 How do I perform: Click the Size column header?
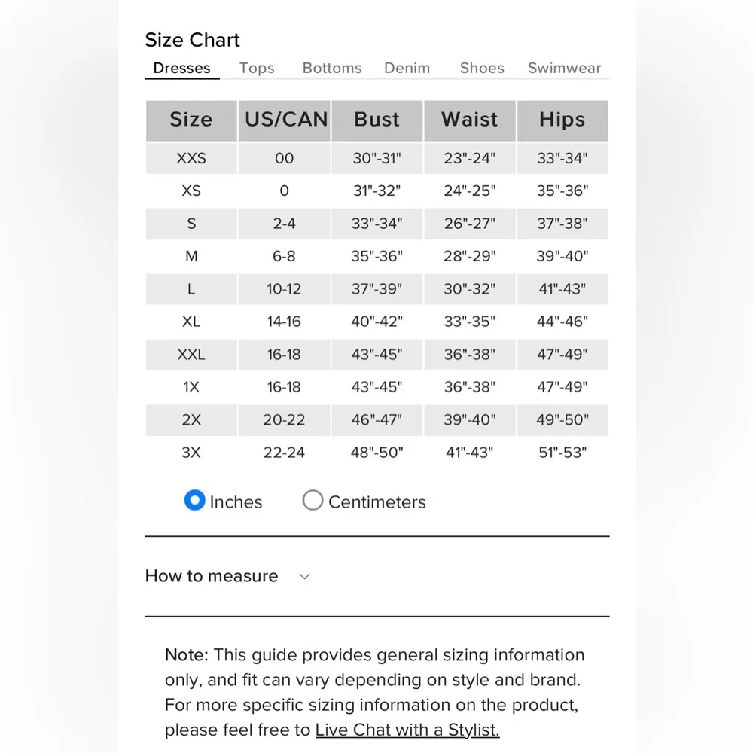[x=191, y=120]
